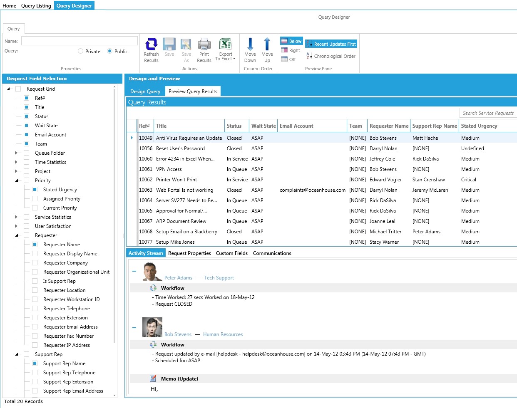Screen dimensions: 517x408
Task: Select the Private radio button
Action: (x=81, y=52)
